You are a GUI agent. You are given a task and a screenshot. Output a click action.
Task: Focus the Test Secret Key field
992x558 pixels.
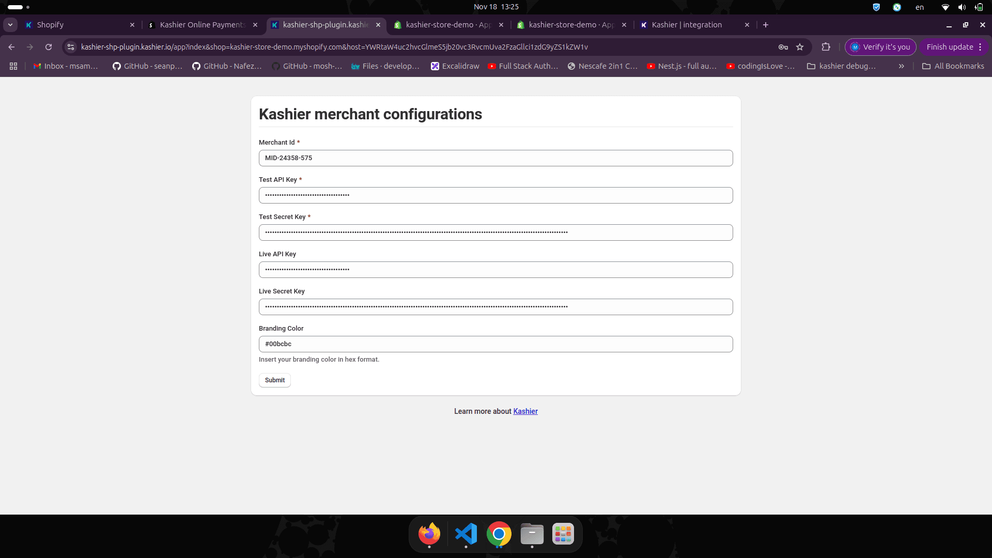[x=495, y=233]
